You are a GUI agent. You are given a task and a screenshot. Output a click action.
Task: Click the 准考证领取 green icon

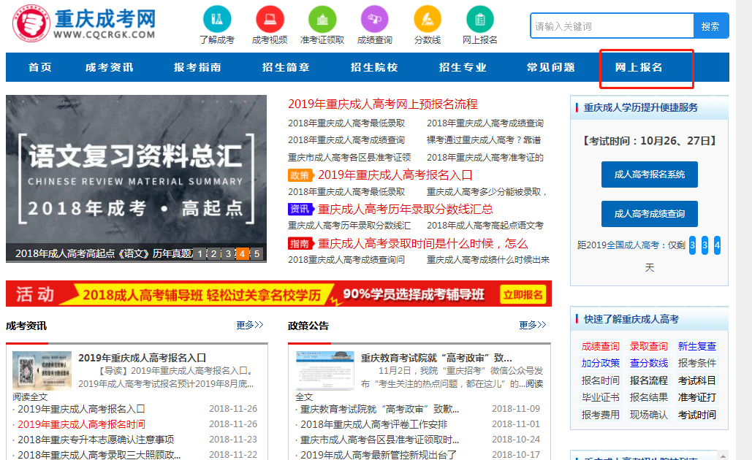322,19
